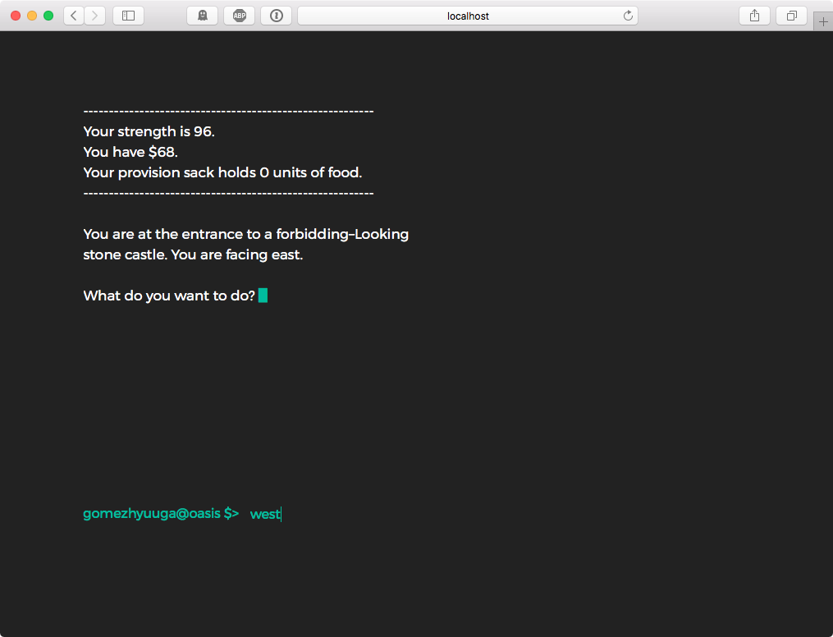The width and height of the screenshot is (833, 637).
Task: Click the "You have $68." line
Action: click(130, 152)
